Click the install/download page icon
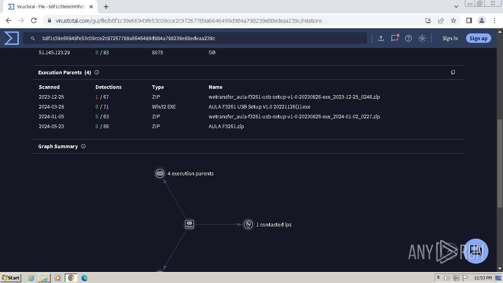503x283 pixels. [428, 20]
